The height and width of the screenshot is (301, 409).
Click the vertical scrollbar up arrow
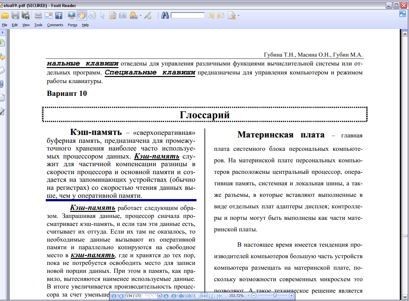click(405, 34)
